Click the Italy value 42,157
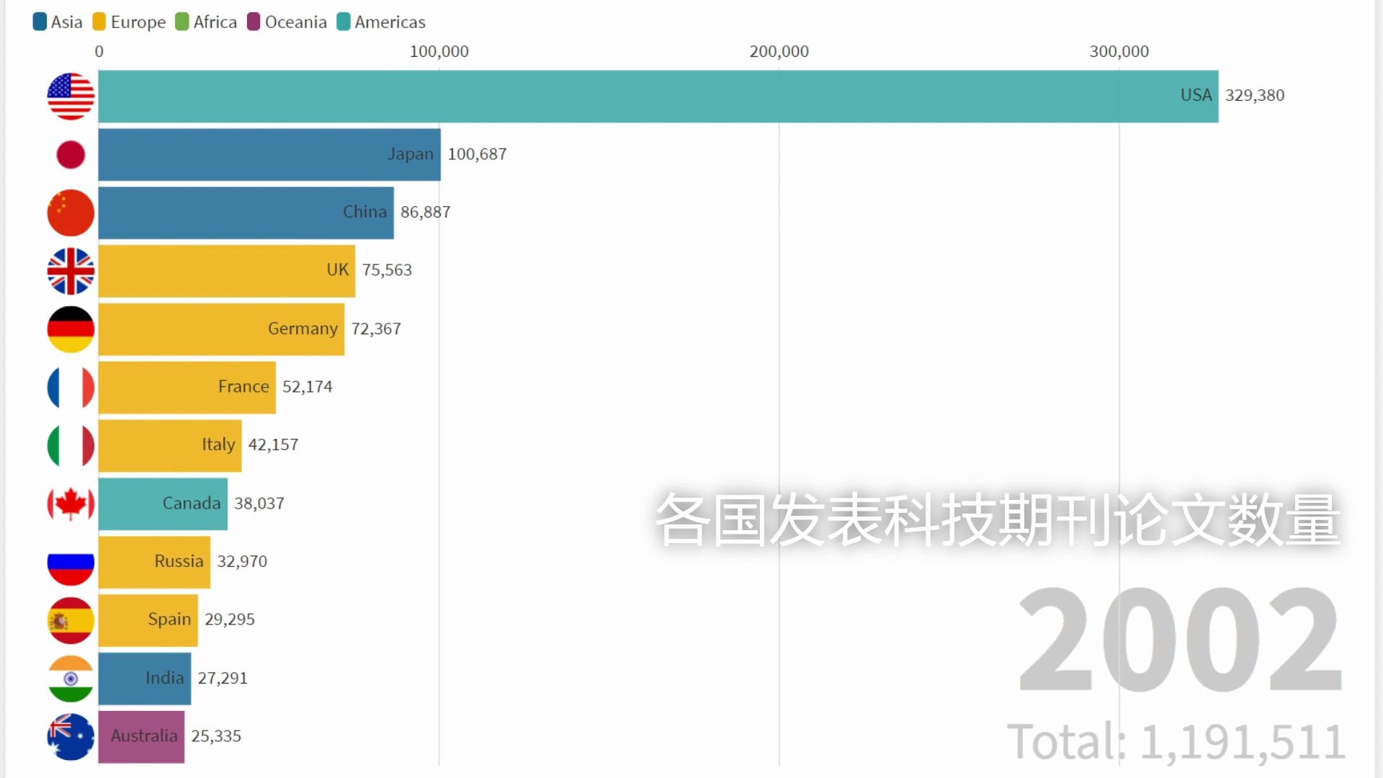This screenshot has width=1383, height=778. (x=273, y=445)
